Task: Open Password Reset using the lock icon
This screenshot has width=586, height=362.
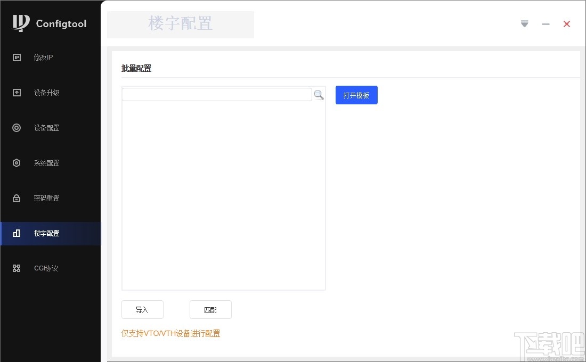Action: [x=16, y=198]
